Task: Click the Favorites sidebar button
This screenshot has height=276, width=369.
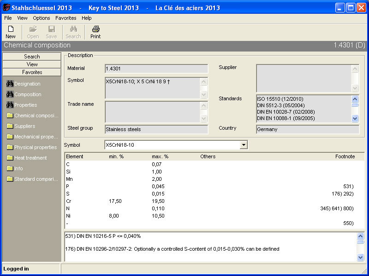Action: (x=32, y=72)
